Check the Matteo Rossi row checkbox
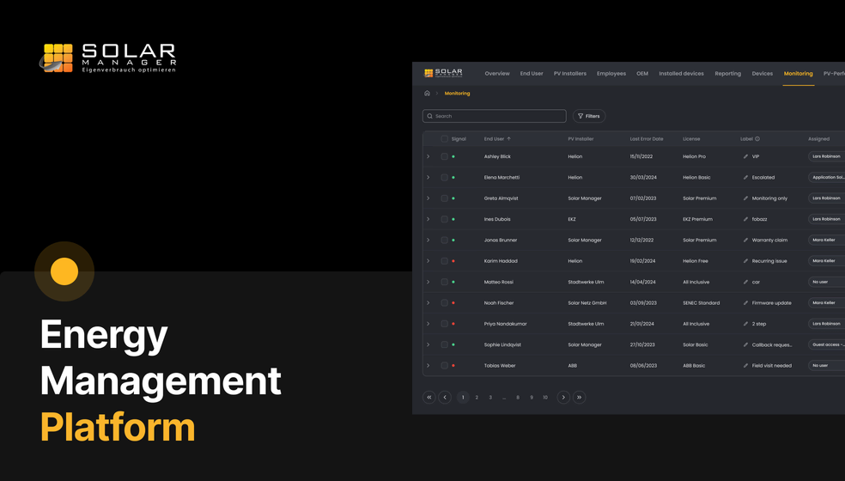The width and height of the screenshot is (845, 481). point(445,282)
